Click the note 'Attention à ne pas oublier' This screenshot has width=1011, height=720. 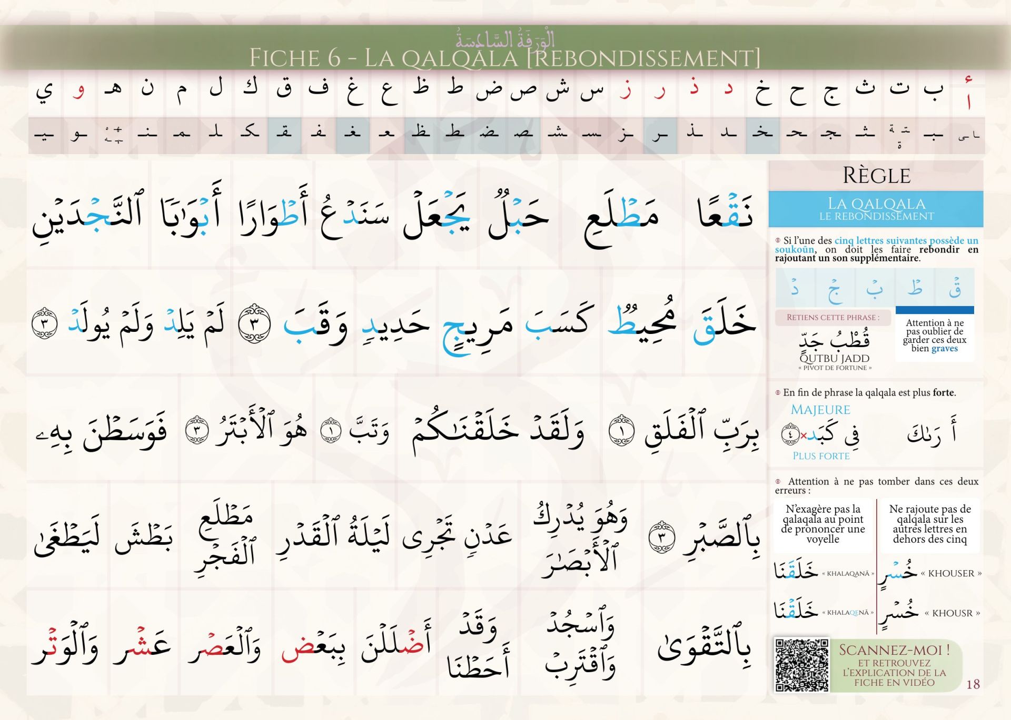(x=935, y=336)
